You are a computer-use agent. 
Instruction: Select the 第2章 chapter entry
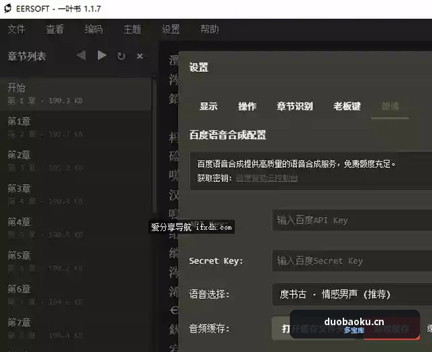pos(76,161)
